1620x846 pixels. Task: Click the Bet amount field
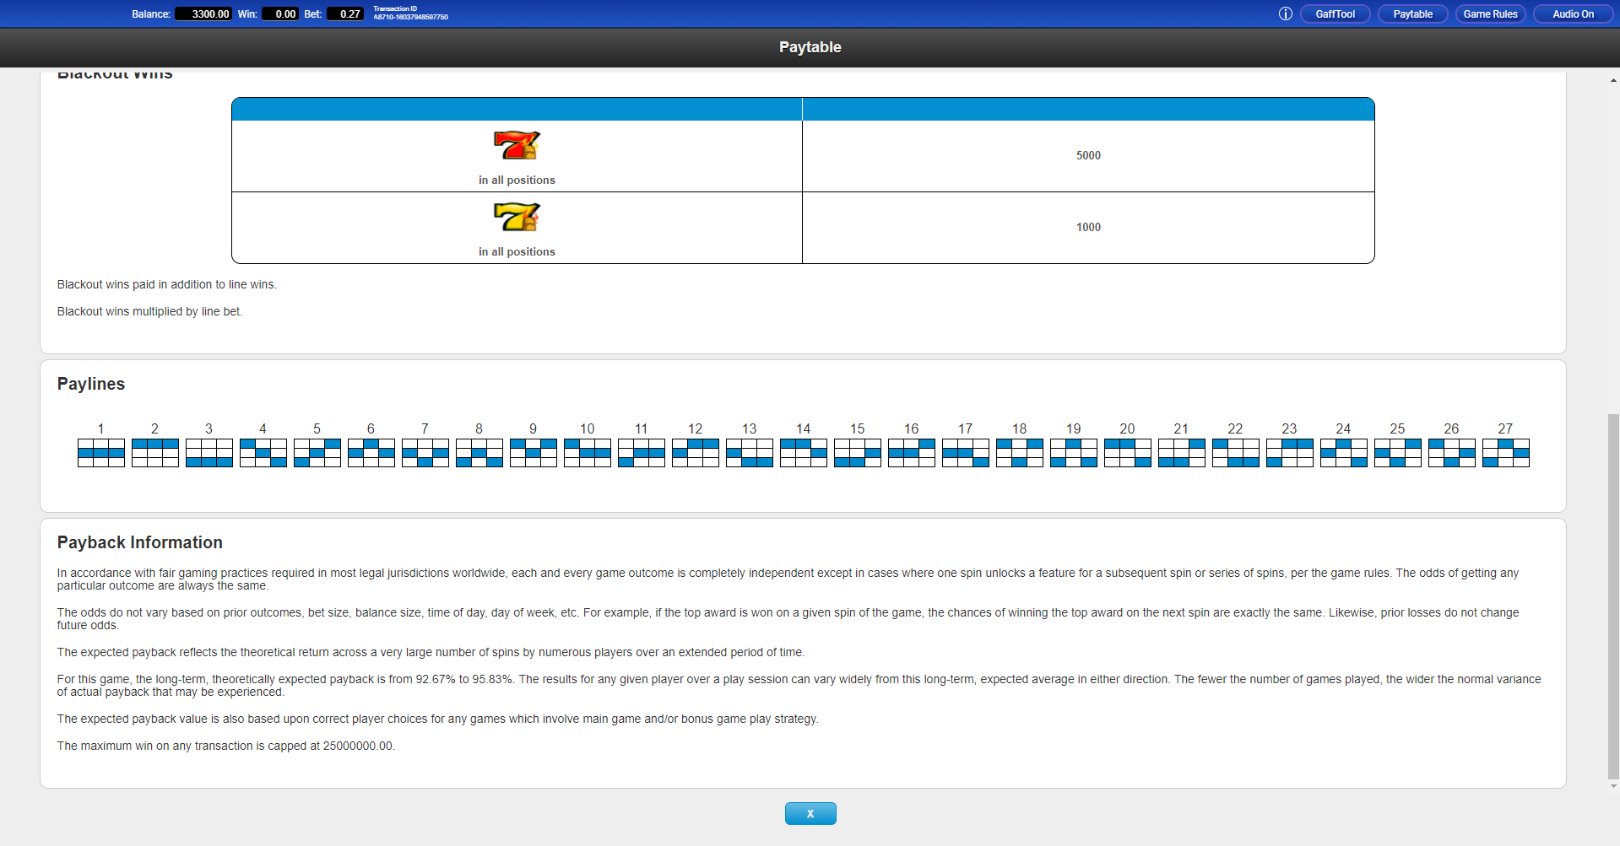point(346,13)
